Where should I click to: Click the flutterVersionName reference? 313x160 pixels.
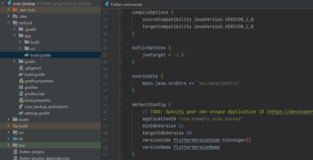click(197, 147)
